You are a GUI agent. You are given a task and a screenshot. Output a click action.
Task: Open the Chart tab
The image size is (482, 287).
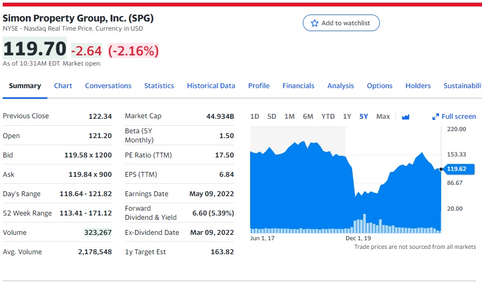[x=63, y=86]
